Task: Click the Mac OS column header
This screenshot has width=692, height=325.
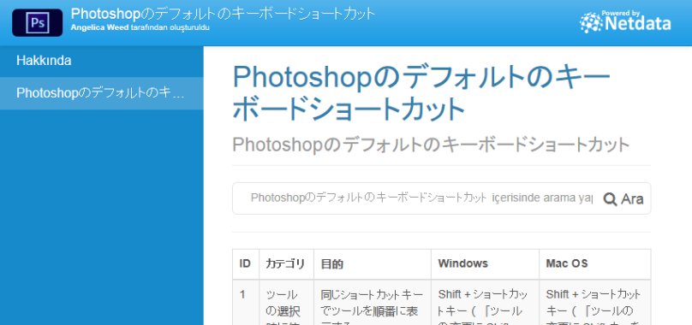Action: [595, 263]
